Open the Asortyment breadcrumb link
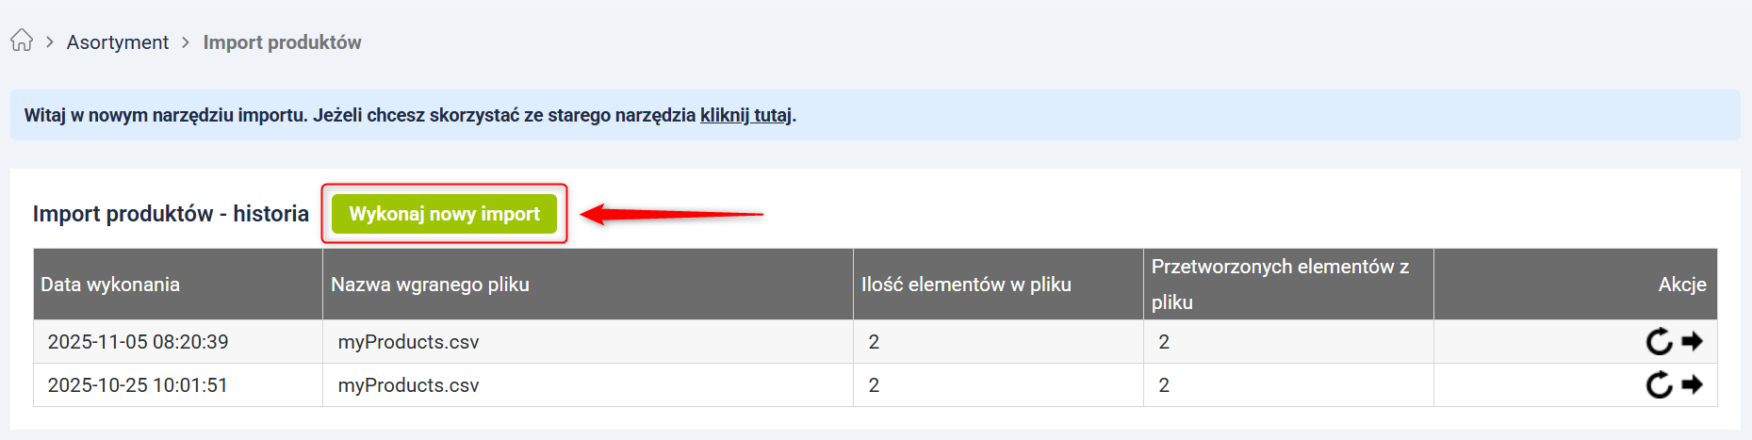 [118, 42]
